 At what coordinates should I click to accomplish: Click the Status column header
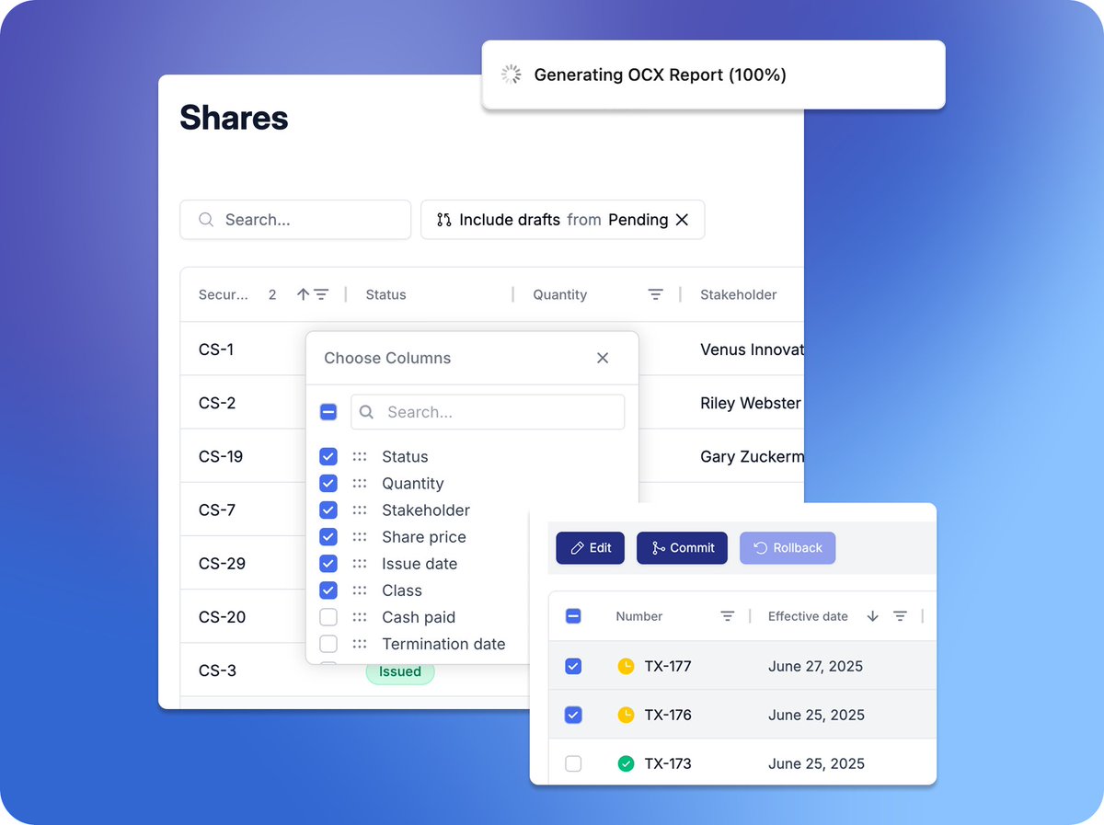pyautogui.click(x=385, y=294)
